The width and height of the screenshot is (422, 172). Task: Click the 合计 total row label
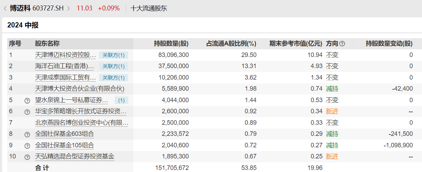pyautogui.click(x=42, y=168)
